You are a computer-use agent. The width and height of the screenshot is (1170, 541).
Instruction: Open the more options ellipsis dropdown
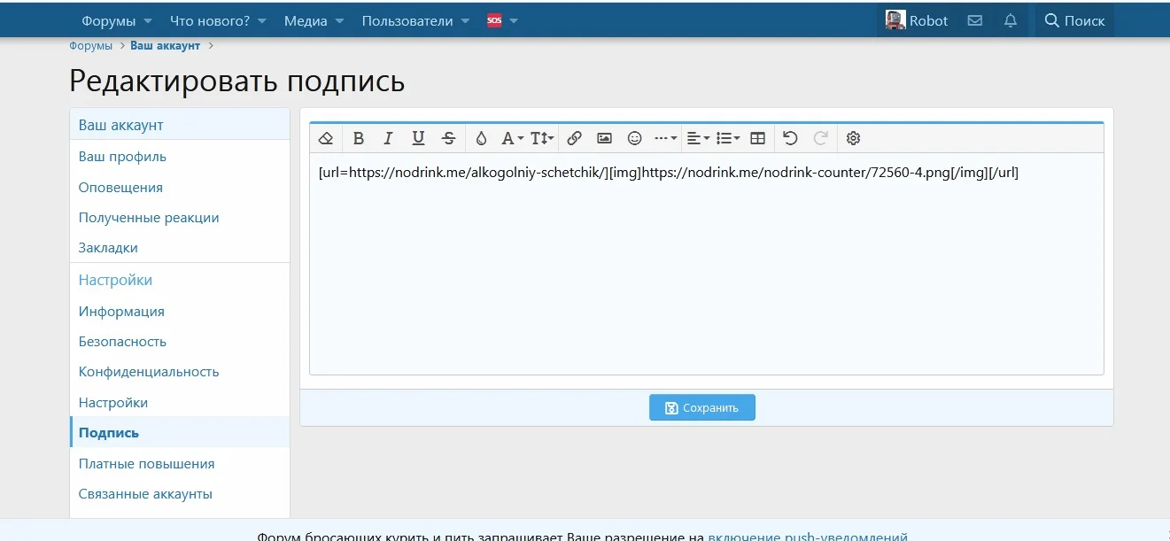(x=665, y=138)
